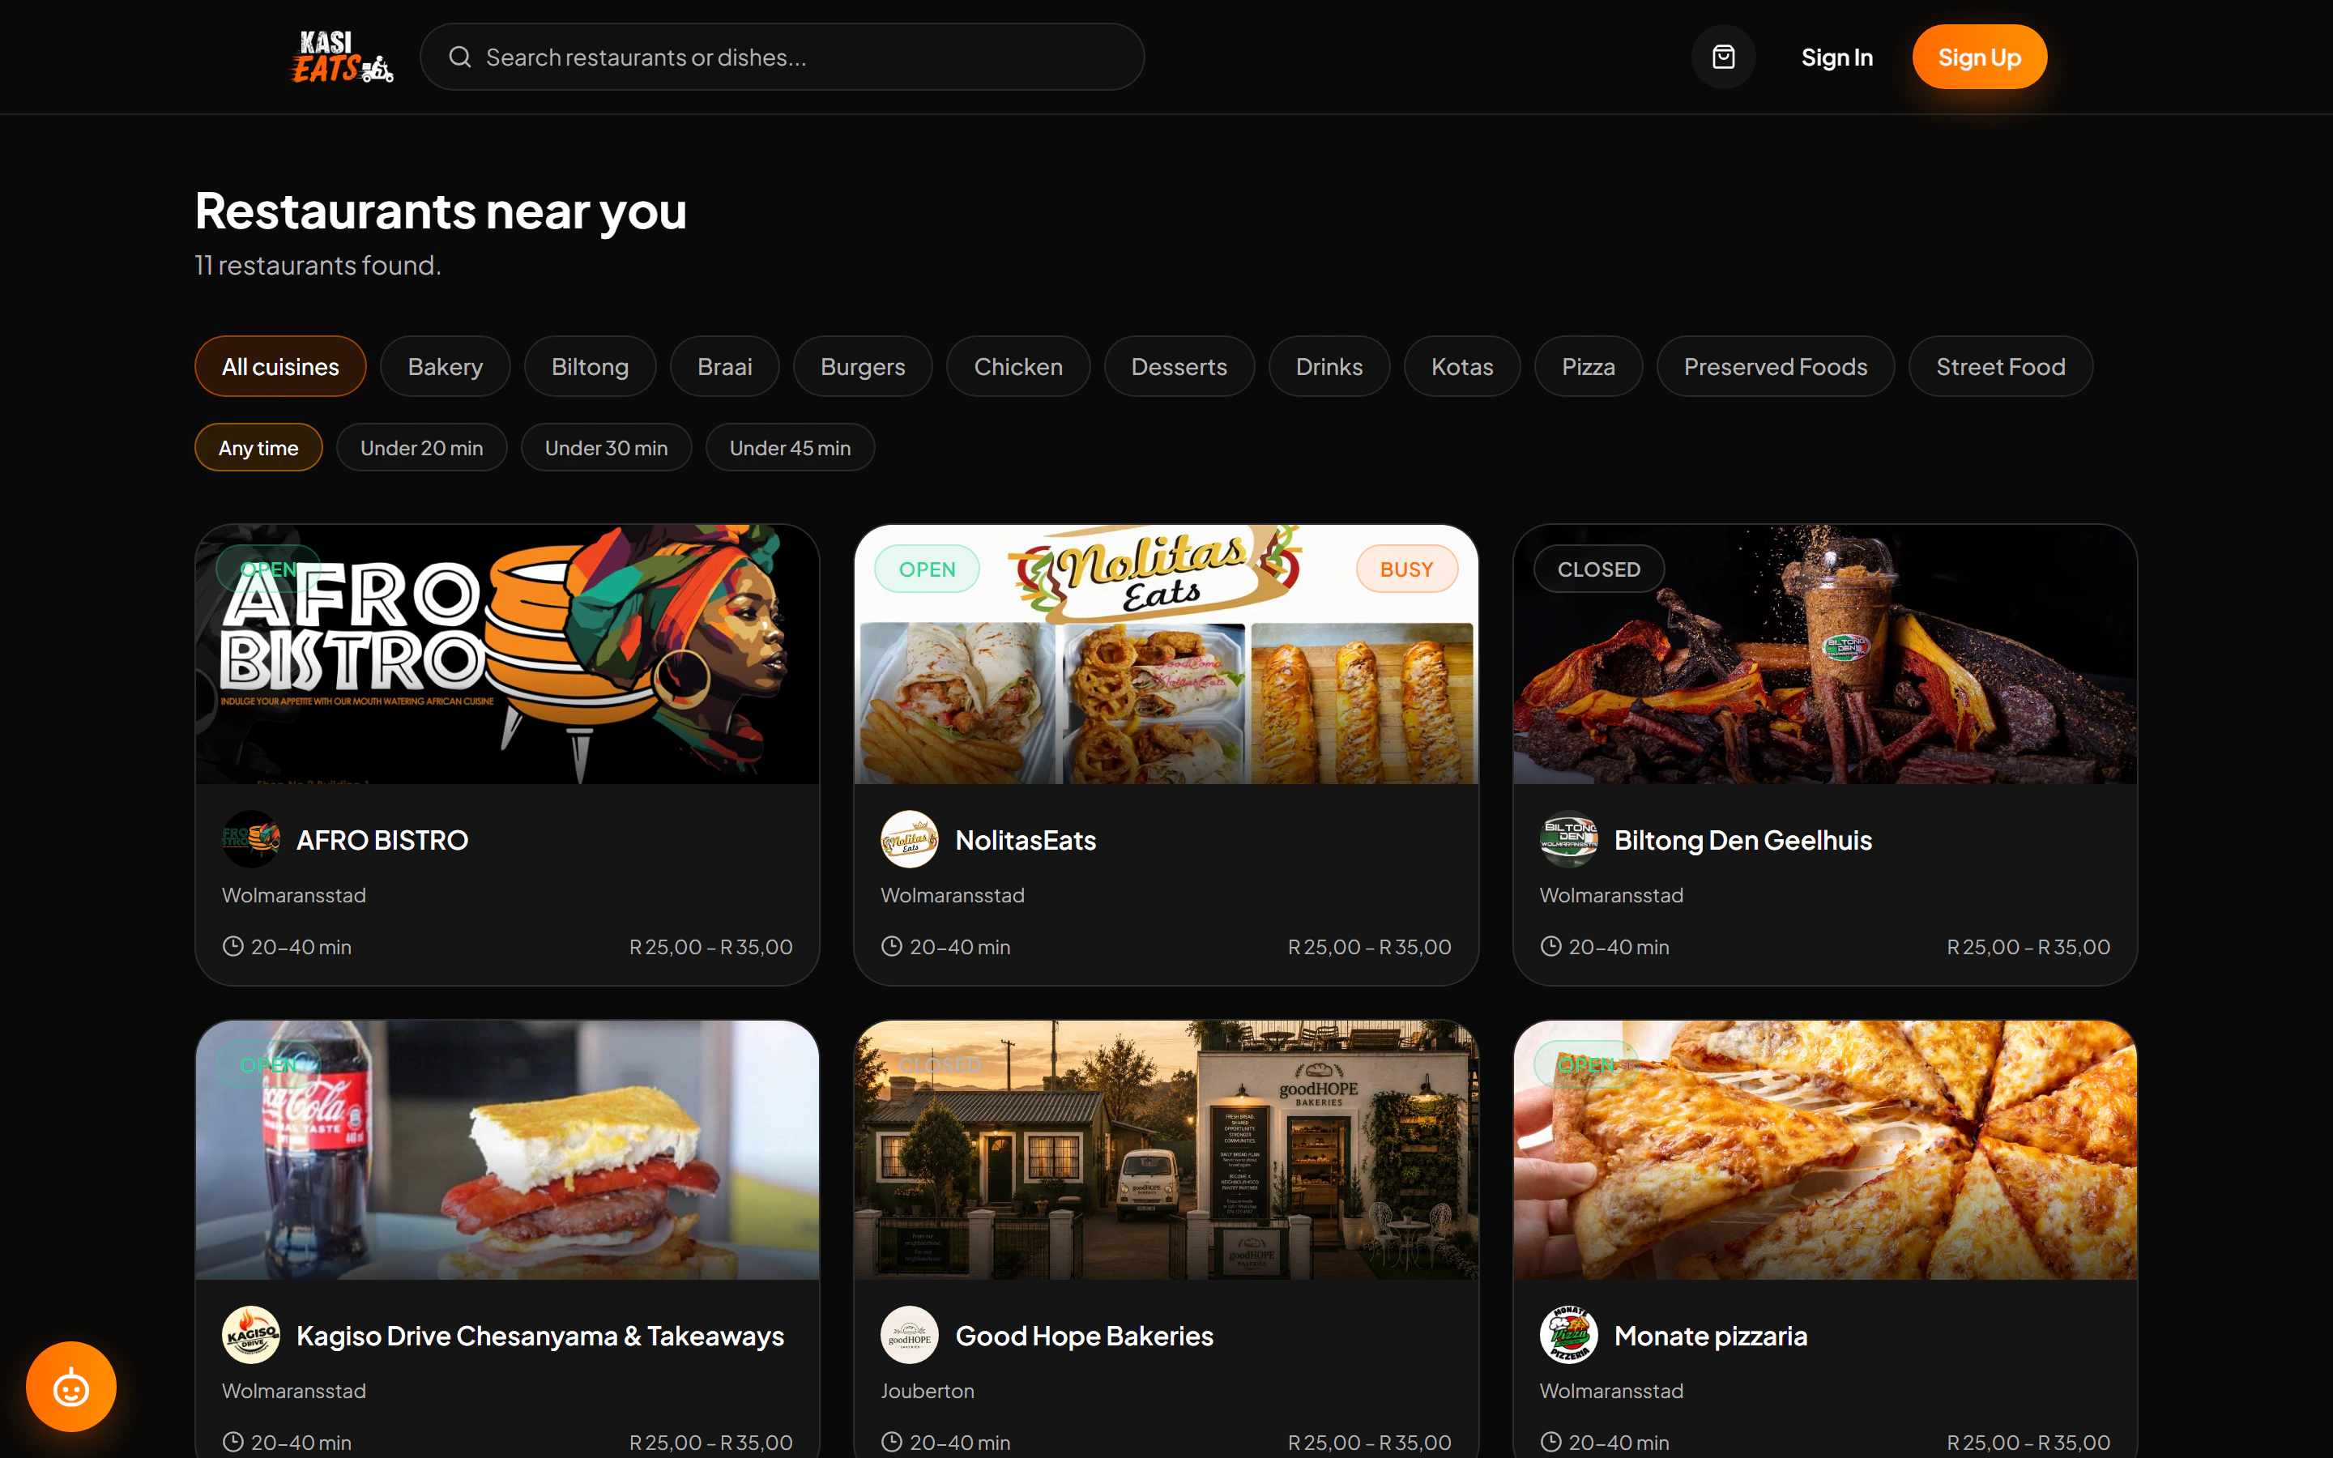Screen dimensions: 2333x1458
Task: Open the Monate pizzaria pizza image
Action: (1825, 1149)
